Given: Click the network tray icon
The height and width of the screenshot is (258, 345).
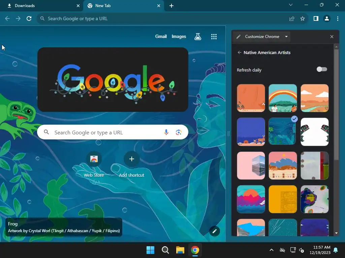Looking at the screenshot, I should click(293, 250).
